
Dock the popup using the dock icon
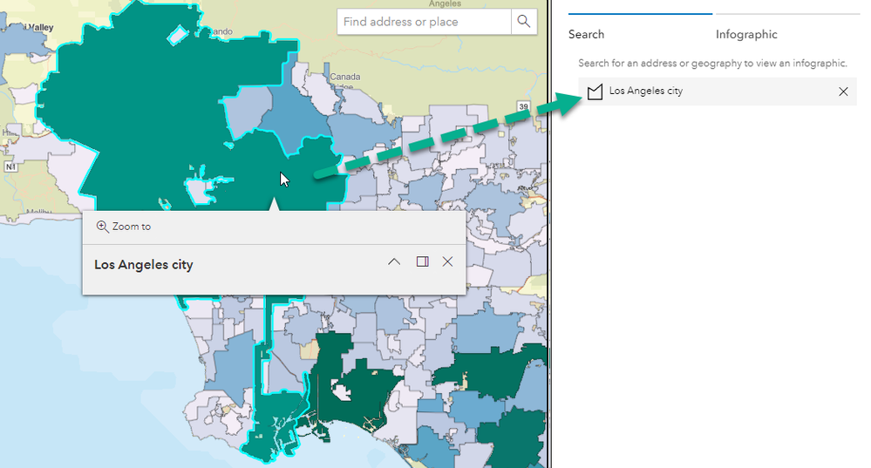click(x=422, y=261)
